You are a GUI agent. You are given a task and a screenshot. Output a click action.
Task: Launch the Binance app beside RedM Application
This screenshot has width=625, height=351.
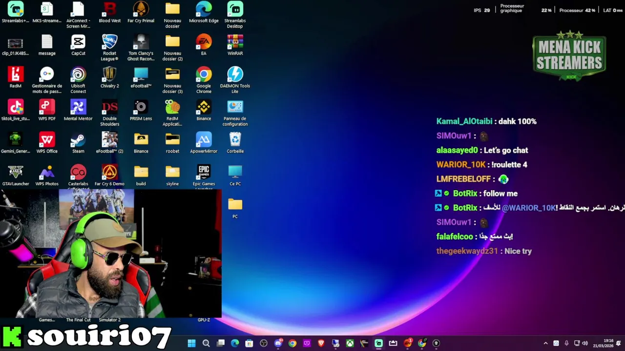coord(204,110)
